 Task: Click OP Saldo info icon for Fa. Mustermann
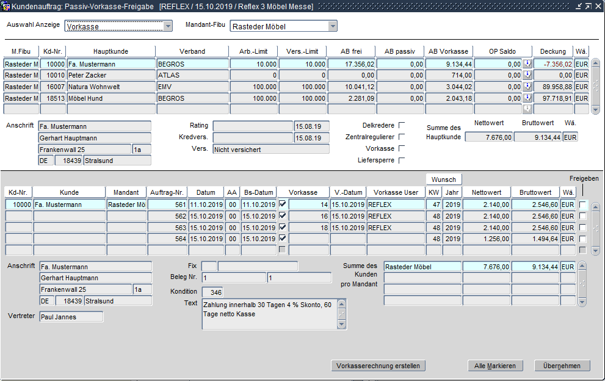[x=527, y=64]
